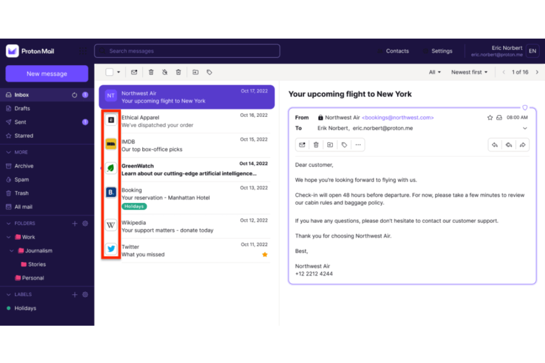Switch to the Spam folder
Viewport: 545px width, 363px height.
[x=22, y=179]
